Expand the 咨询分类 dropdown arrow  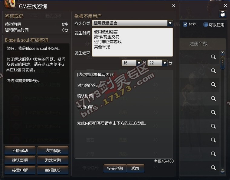[170, 23]
